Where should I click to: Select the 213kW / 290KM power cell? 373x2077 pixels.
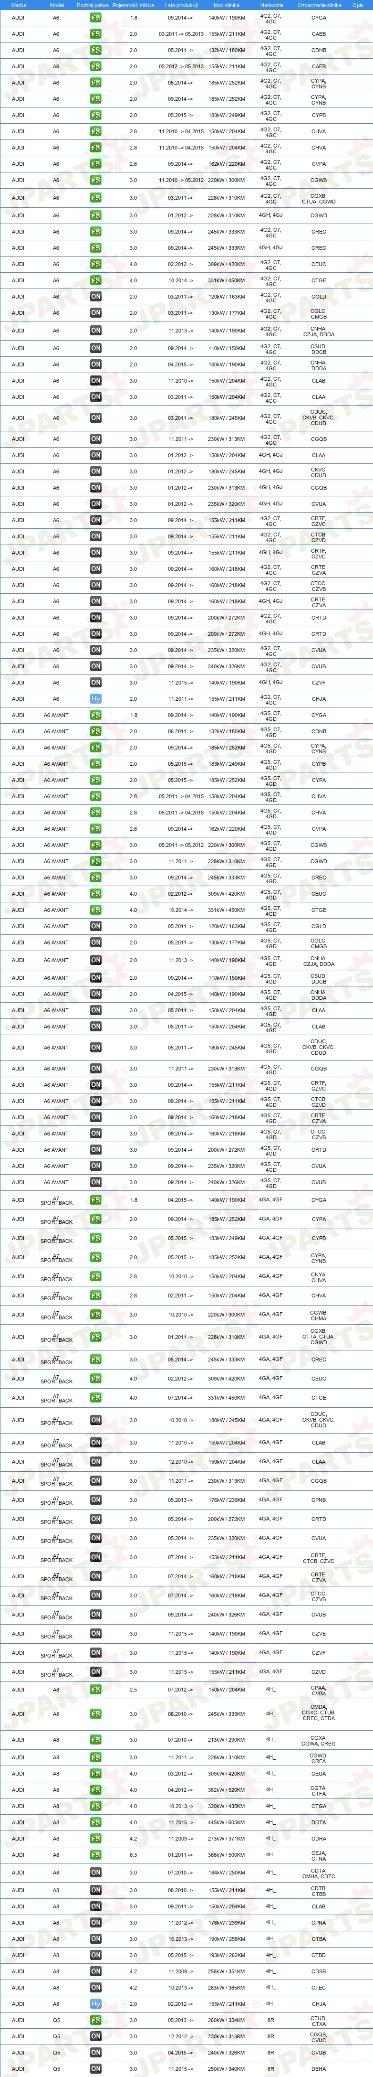click(x=227, y=1739)
